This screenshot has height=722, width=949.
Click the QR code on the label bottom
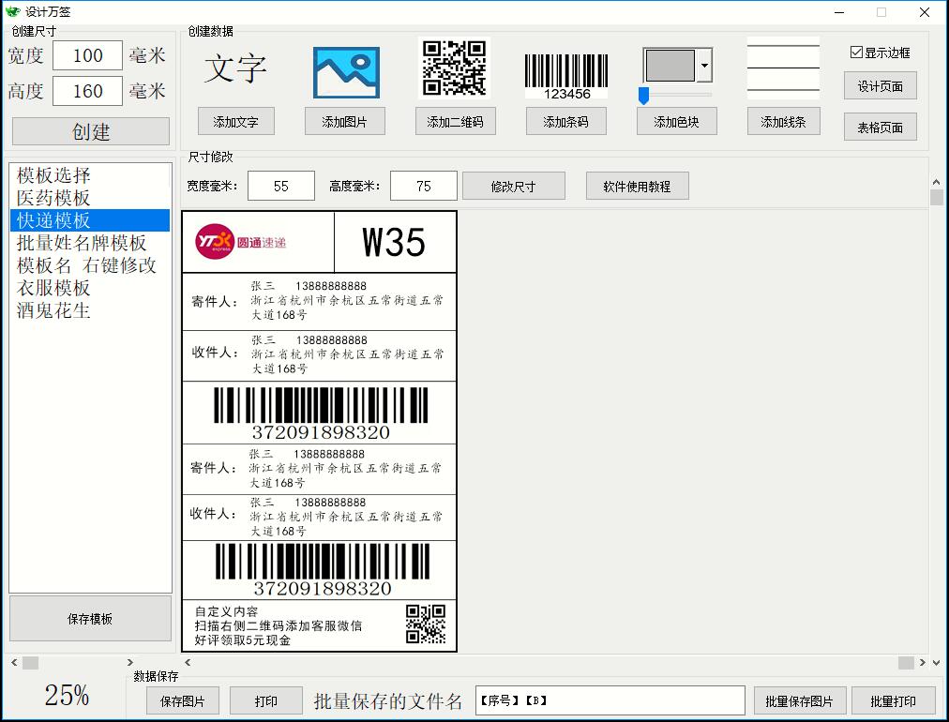426,624
